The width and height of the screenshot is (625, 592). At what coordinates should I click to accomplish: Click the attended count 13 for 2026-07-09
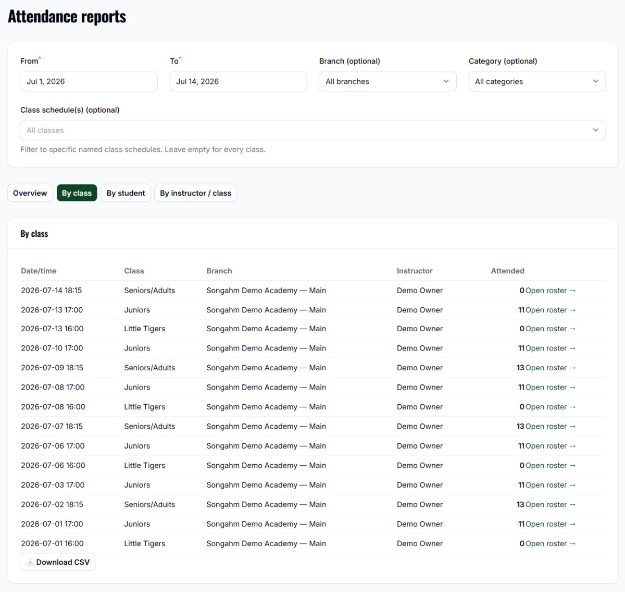coord(520,368)
